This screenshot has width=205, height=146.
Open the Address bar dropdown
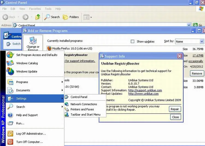pyautogui.click(x=189, y=25)
